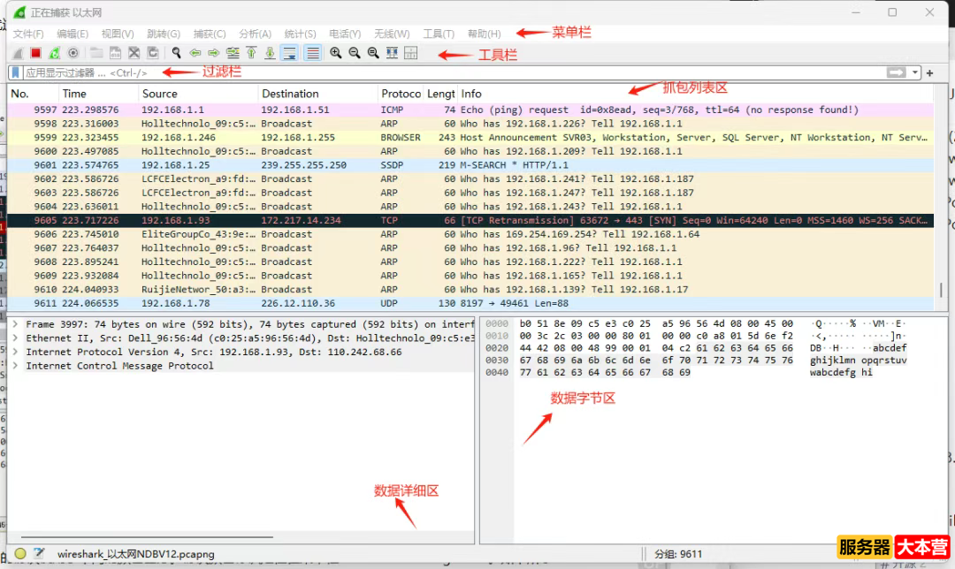
Task: Click the add filter plus button
Action: pos(929,72)
